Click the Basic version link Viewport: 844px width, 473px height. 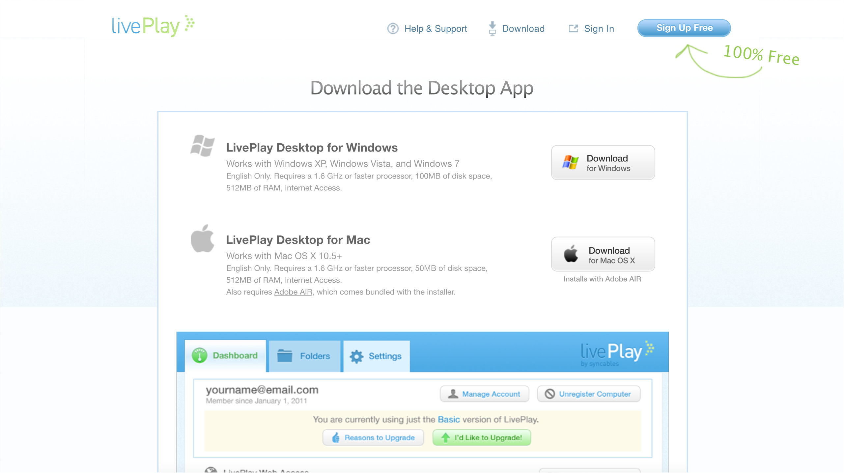[x=448, y=419]
